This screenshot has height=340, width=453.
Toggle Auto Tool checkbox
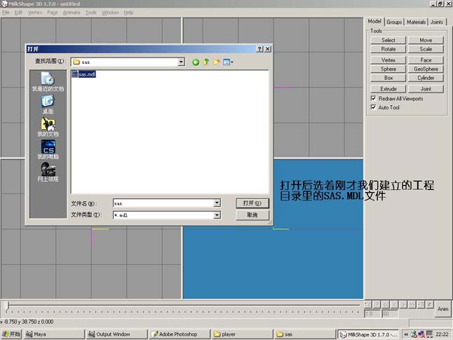(x=373, y=107)
